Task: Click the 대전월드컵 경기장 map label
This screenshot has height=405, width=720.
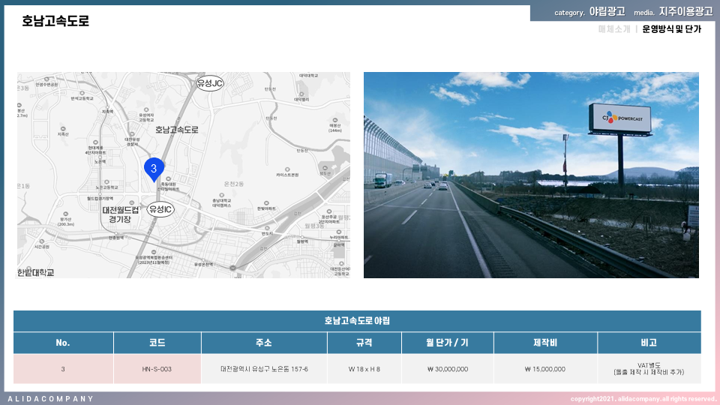Action: (120, 214)
